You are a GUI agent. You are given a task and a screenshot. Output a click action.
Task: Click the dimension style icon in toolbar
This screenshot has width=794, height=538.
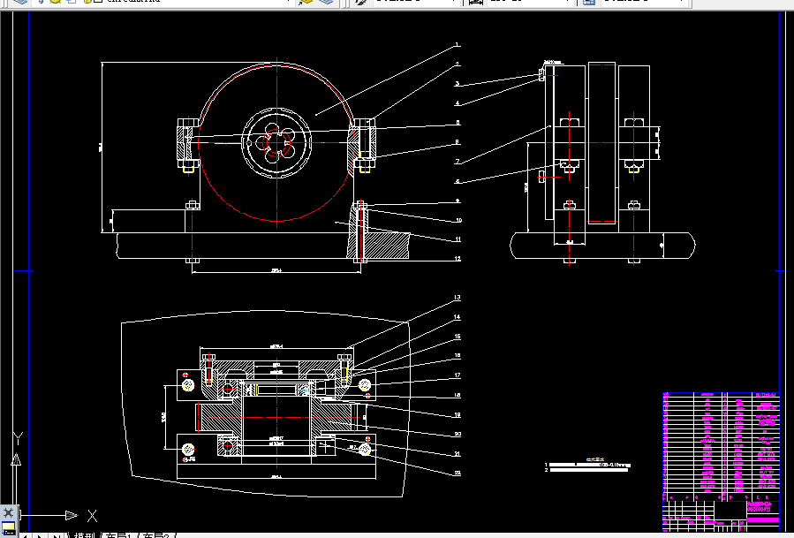475,2
